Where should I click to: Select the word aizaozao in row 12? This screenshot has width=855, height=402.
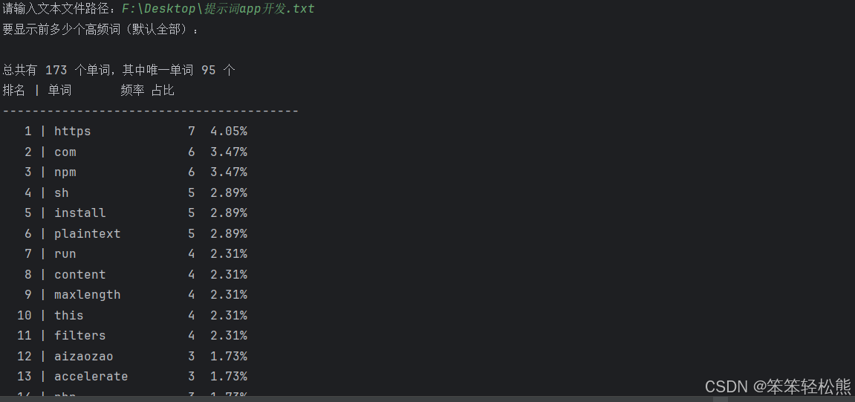[83, 356]
